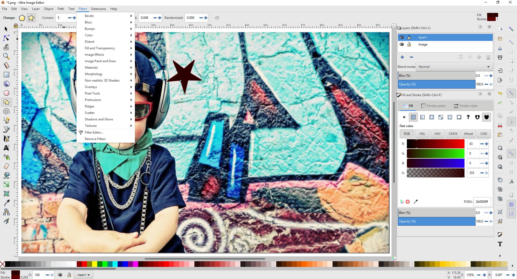Switch color mode to HSV
Screen dimensions: 517x279
click(438, 134)
